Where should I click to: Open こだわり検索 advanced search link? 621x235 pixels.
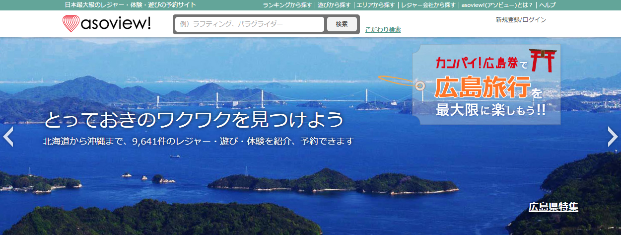pyautogui.click(x=383, y=30)
